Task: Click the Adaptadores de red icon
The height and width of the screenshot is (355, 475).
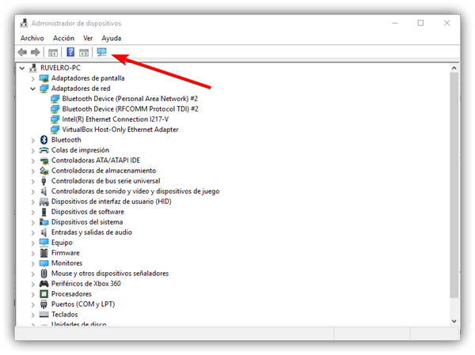Action: coord(44,89)
